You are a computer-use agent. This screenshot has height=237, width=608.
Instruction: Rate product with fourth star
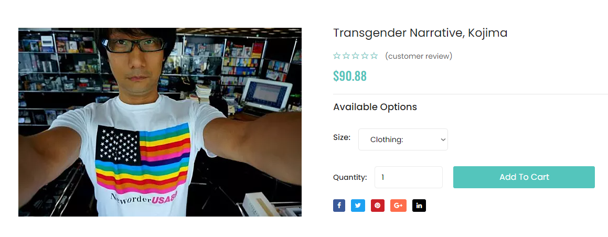[365, 56]
